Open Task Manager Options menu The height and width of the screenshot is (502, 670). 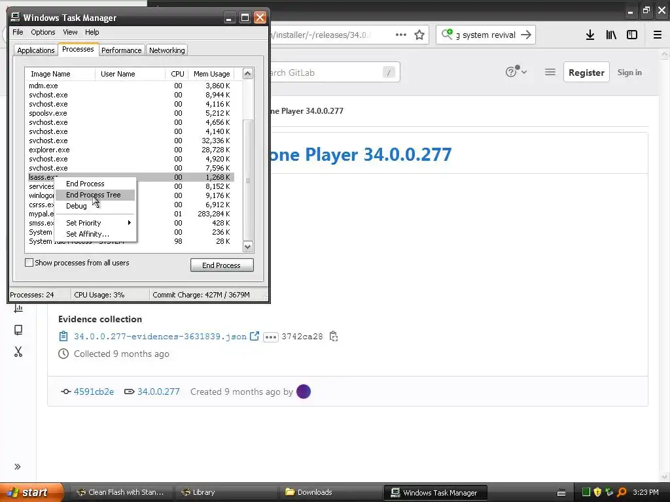click(43, 32)
